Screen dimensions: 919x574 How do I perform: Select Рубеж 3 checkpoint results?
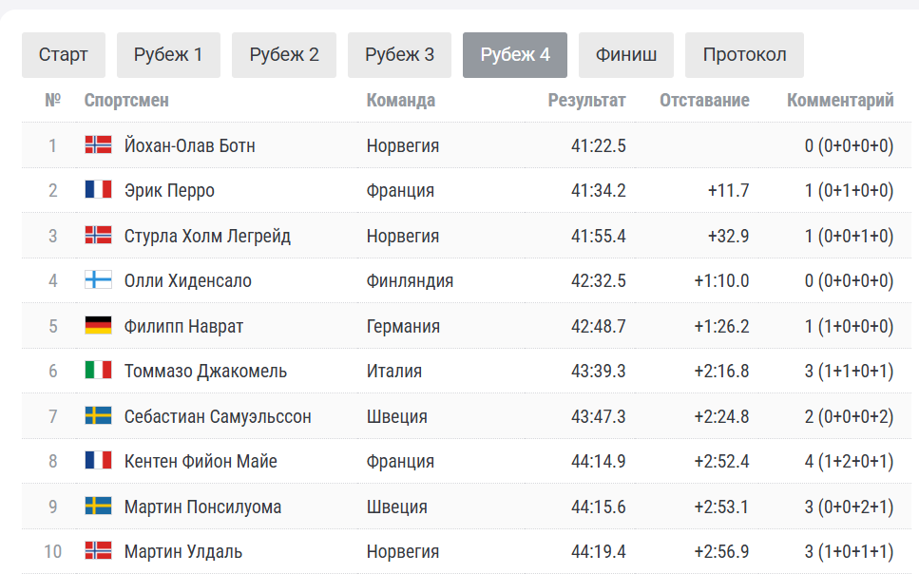coord(399,55)
